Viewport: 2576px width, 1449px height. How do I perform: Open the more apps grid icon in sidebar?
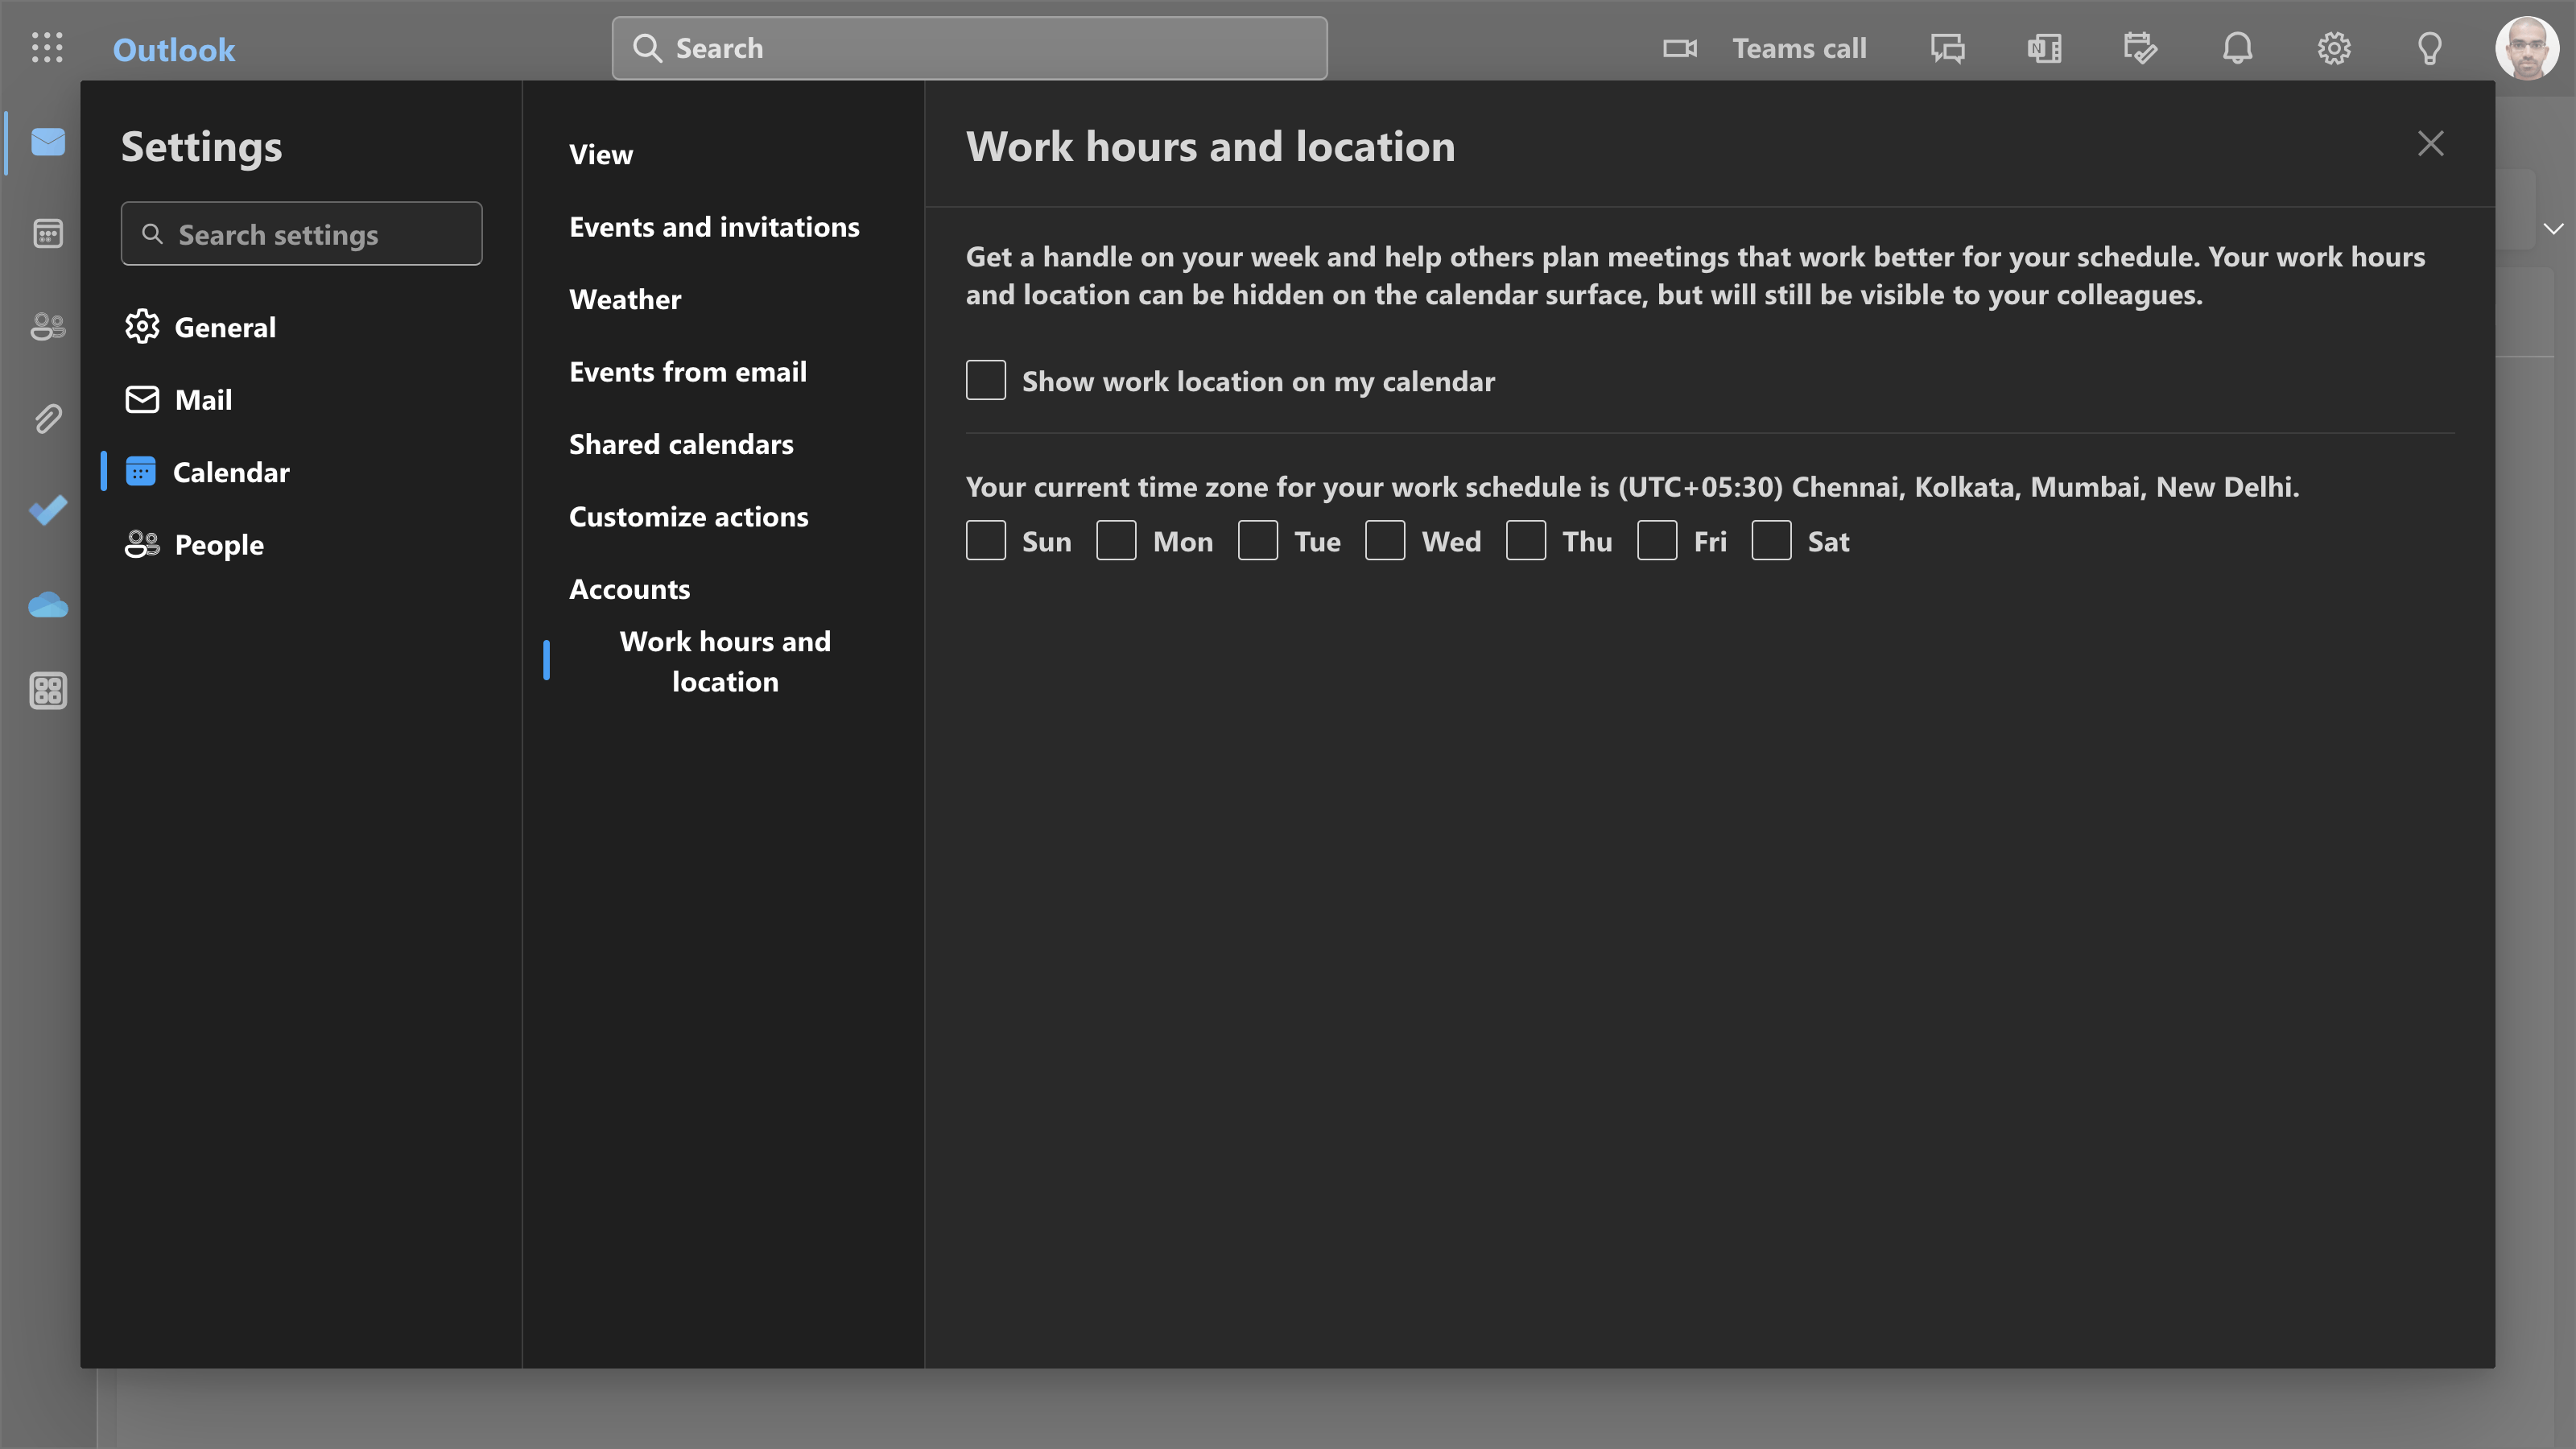point(47,690)
